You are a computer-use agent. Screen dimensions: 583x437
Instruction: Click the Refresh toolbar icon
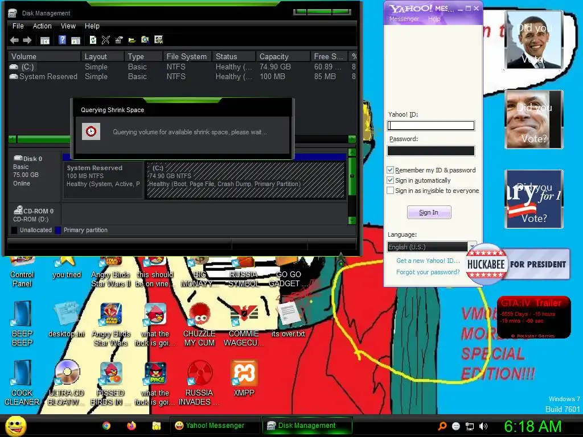93,40
